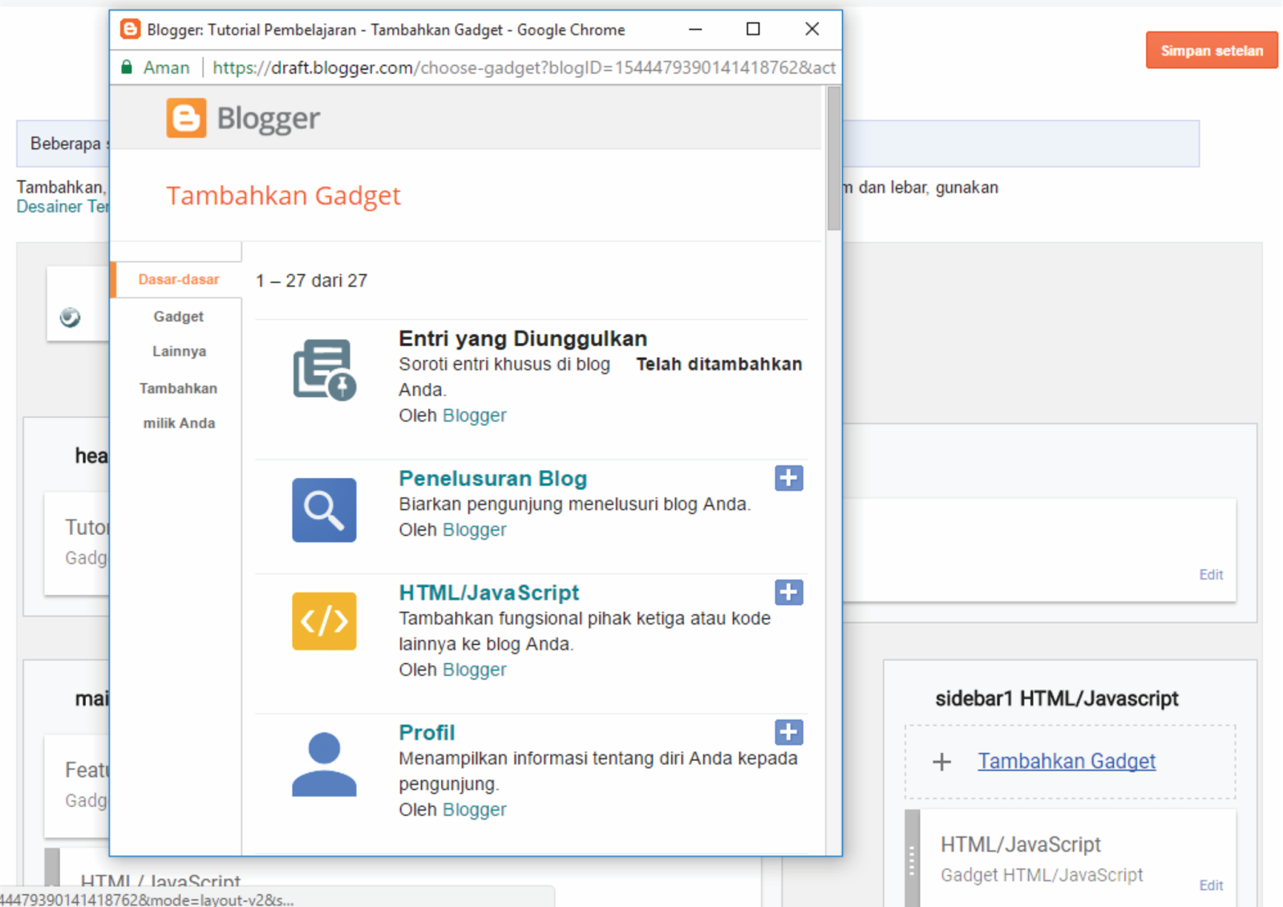1283x907 pixels.
Task: Click the Blogger author link under HTML/JavaScript
Action: pyautogui.click(x=475, y=670)
